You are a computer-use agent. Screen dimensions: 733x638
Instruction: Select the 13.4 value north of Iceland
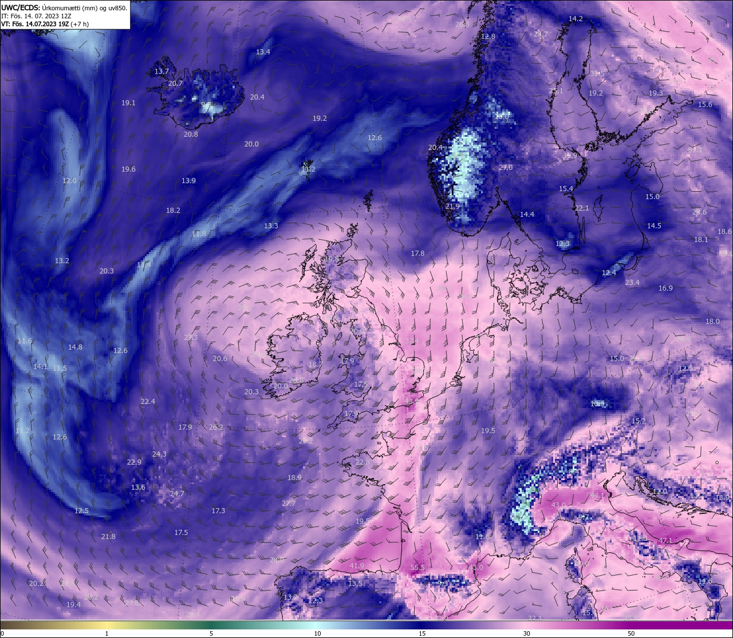[263, 52]
